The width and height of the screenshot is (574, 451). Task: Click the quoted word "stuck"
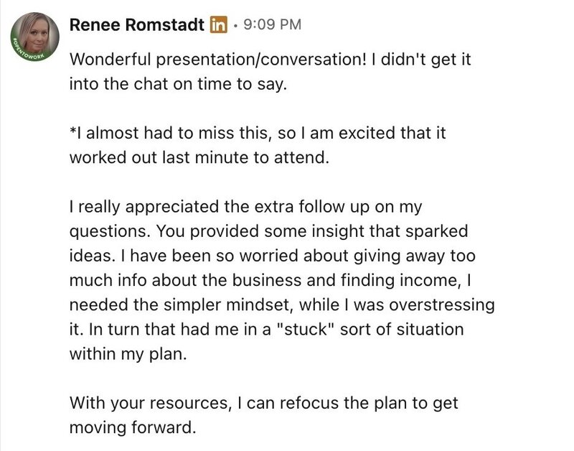[x=305, y=329]
